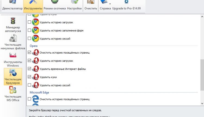The width and height of the screenshot is (204, 117).
Task: Click Edge icon beside Очистить историю посещённых страниц
Action: click(35, 99)
